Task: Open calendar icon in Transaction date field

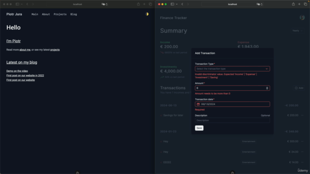Action: [198, 104]
